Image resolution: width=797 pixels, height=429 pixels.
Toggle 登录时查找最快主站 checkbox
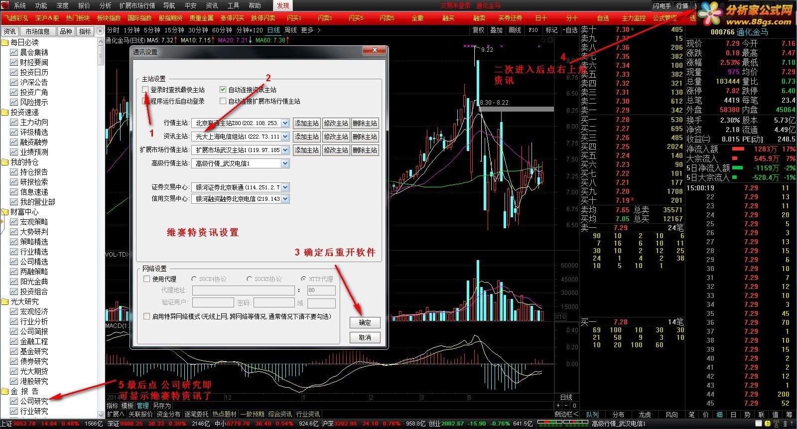pyautogui.click(x=145, y=90)
